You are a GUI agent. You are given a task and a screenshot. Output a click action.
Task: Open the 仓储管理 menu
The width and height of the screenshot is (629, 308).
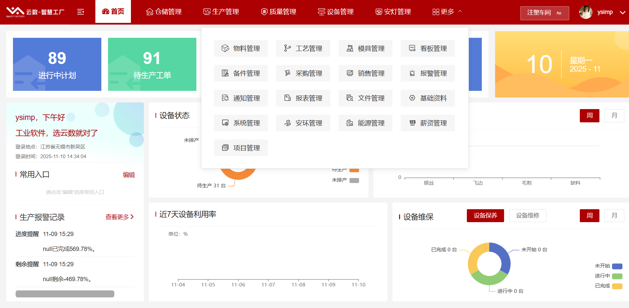click(163, 12)
